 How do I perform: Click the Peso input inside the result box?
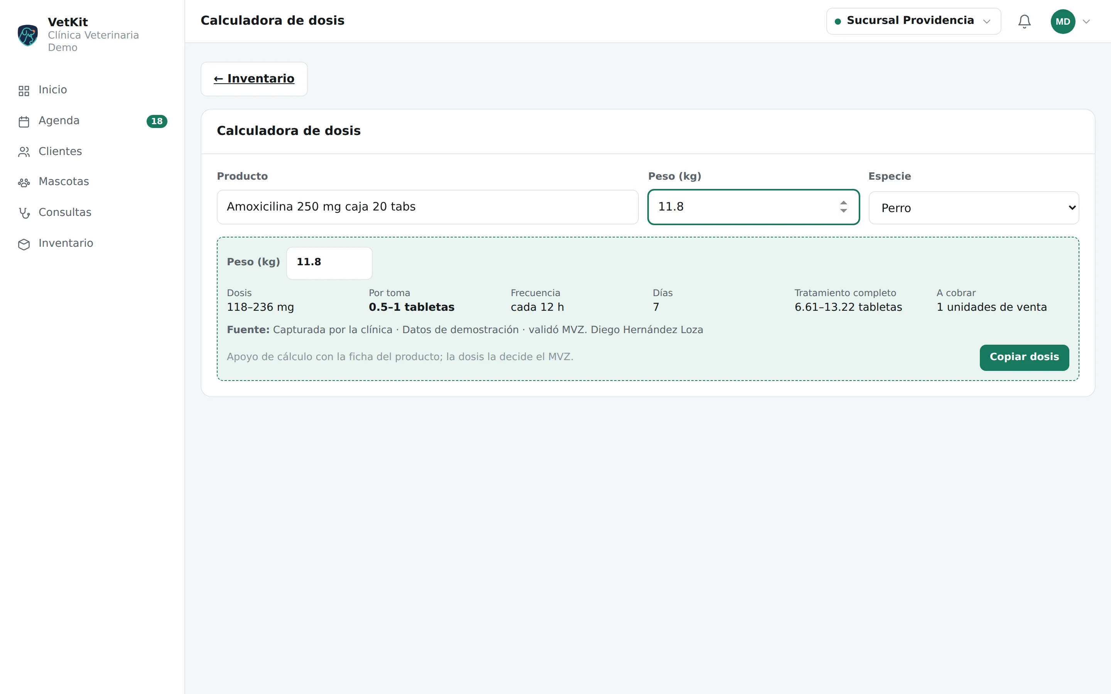pyautogui.click(x=329, y=263)
